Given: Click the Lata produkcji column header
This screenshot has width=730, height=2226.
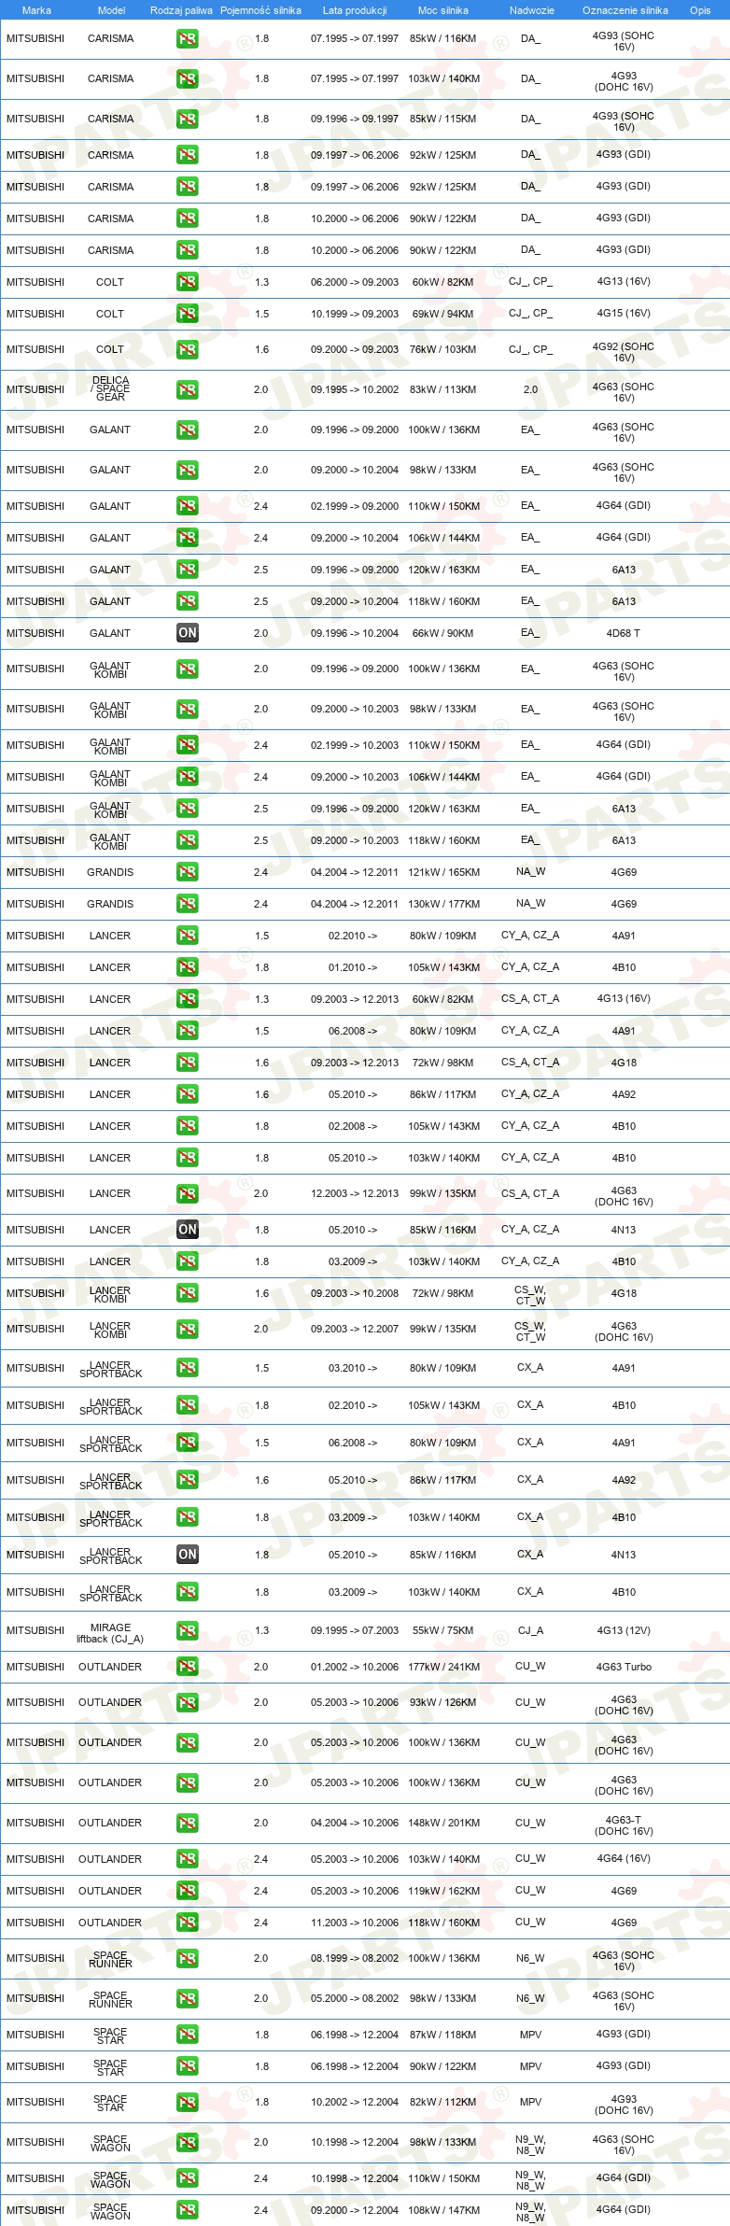Looking at the screenshot, I should coord(355,10).
